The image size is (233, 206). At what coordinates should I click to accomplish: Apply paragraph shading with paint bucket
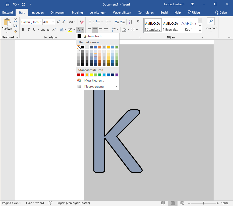click(124, 30)
